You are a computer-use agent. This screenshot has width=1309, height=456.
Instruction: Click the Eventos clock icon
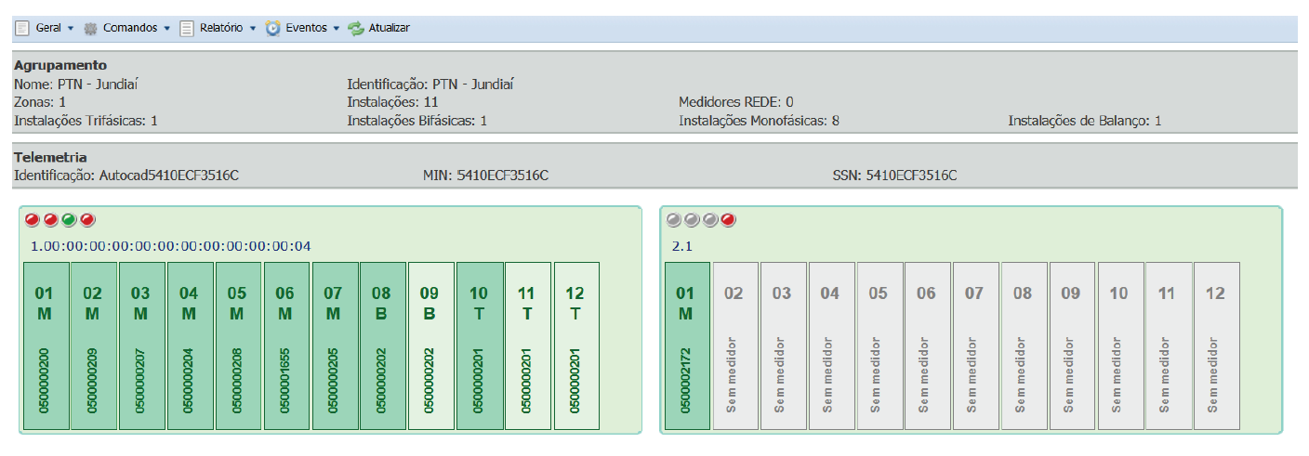(272, 28)
